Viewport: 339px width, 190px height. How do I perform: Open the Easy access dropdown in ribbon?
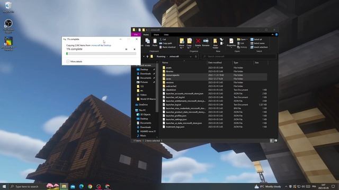221,43
